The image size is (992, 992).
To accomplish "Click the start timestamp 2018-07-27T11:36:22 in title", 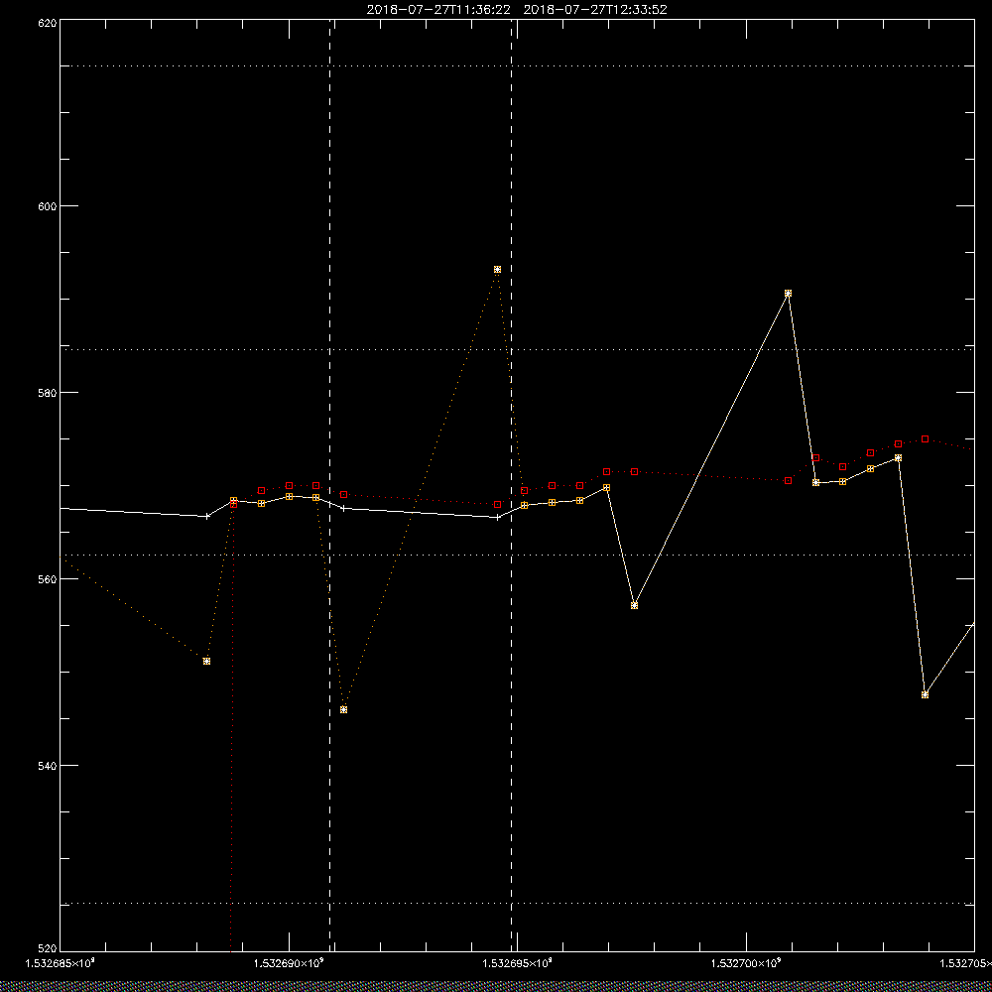I will pyautogui.click(x=438, y=10).
